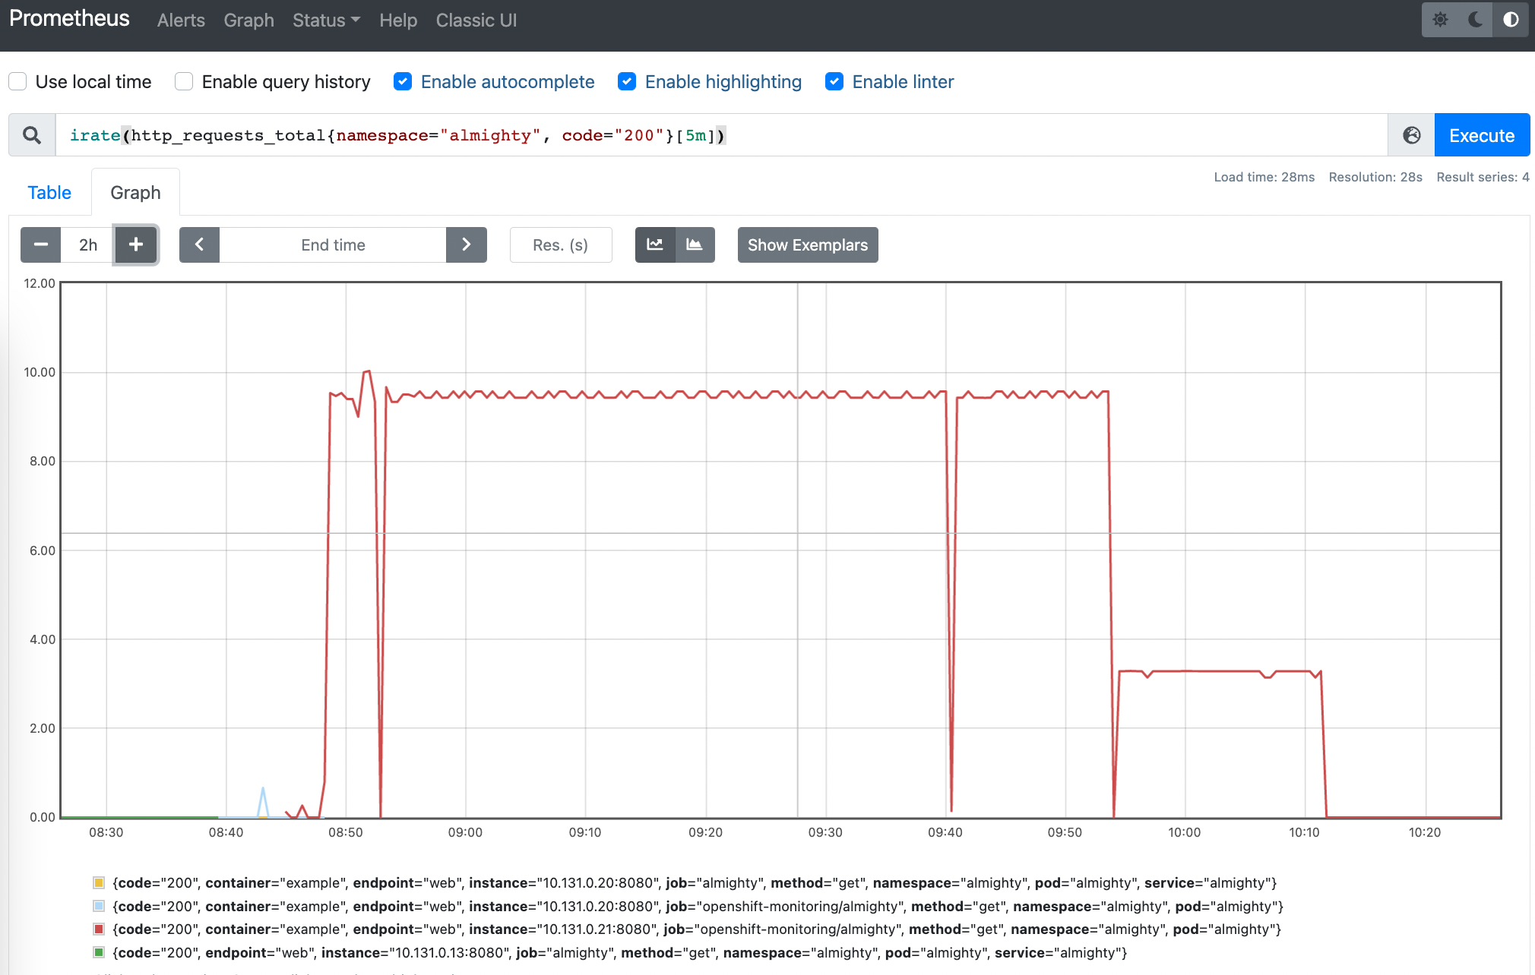Decrease time range with minus button

41,245
